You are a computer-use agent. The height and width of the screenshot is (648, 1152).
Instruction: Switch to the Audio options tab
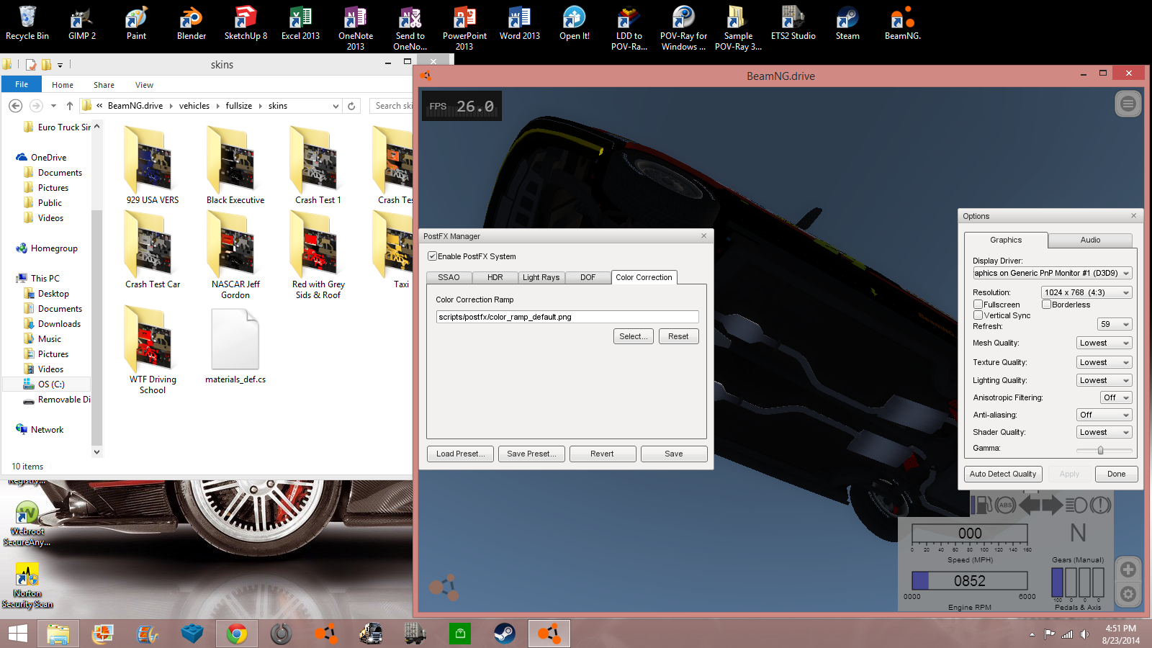tap(1090, 240)
